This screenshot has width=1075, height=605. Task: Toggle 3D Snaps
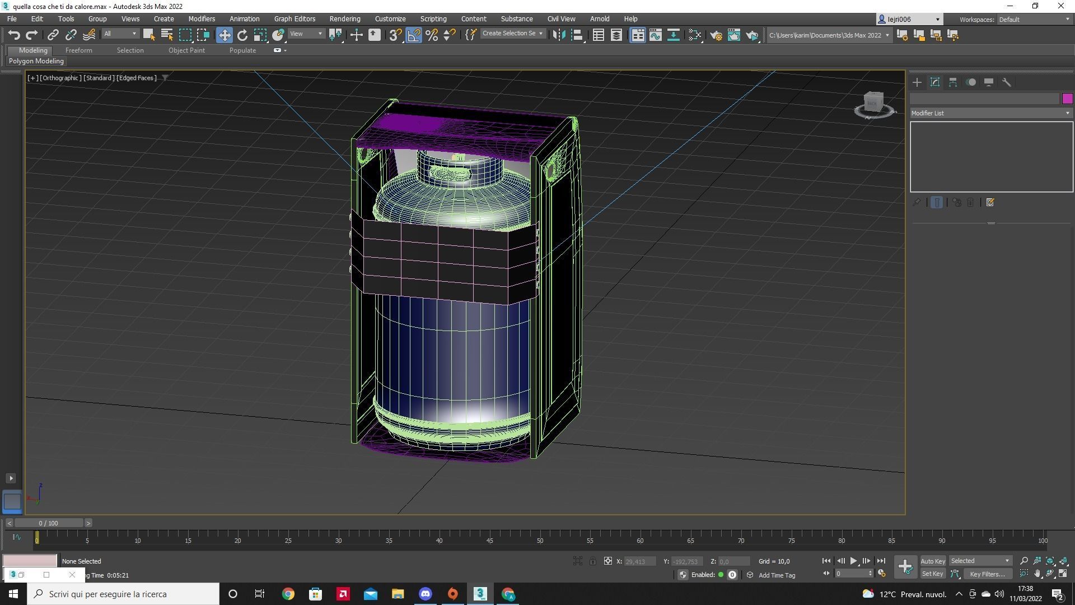[395, 35]
